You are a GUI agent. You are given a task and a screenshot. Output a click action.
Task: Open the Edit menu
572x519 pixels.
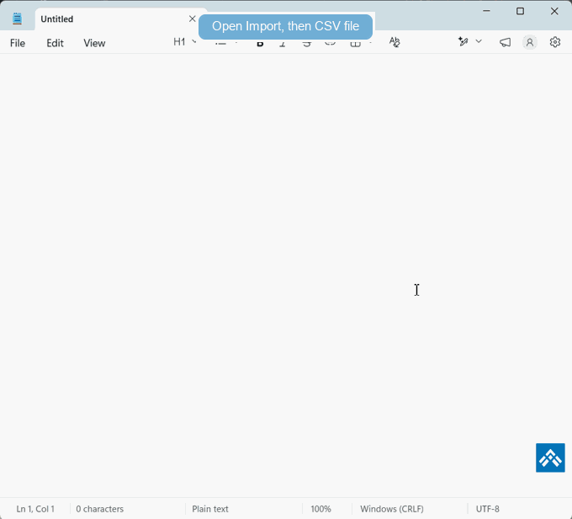pyautogui.click(x=55, y=43)
